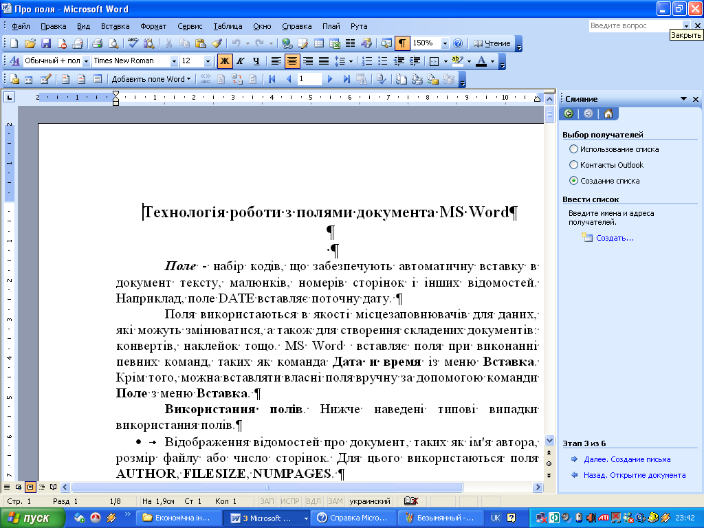The image size is (704, 528).
Task: Click the Styles and Formatting icon
Action: (14, 60)
